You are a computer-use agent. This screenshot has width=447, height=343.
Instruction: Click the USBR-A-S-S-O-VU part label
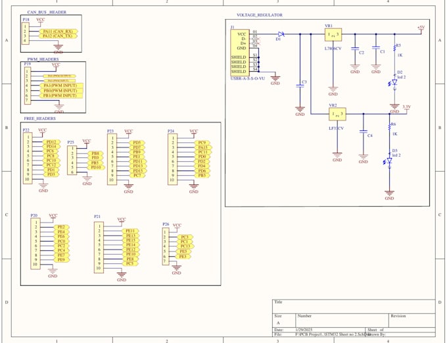247,78
